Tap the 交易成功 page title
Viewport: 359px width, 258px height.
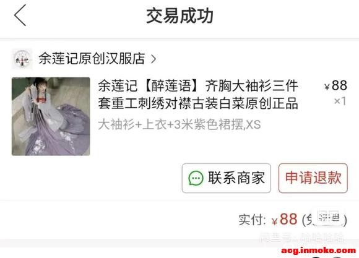click(179, 16)
